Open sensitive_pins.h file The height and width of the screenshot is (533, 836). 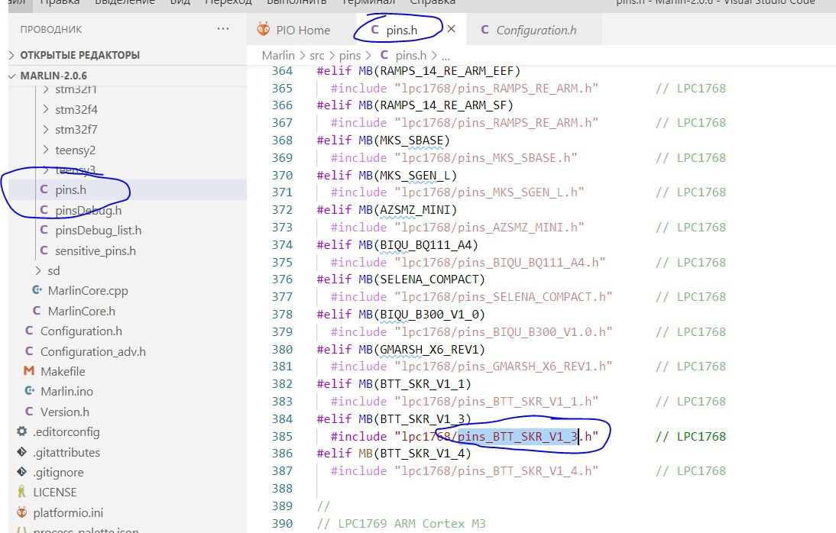coord(96,250)
